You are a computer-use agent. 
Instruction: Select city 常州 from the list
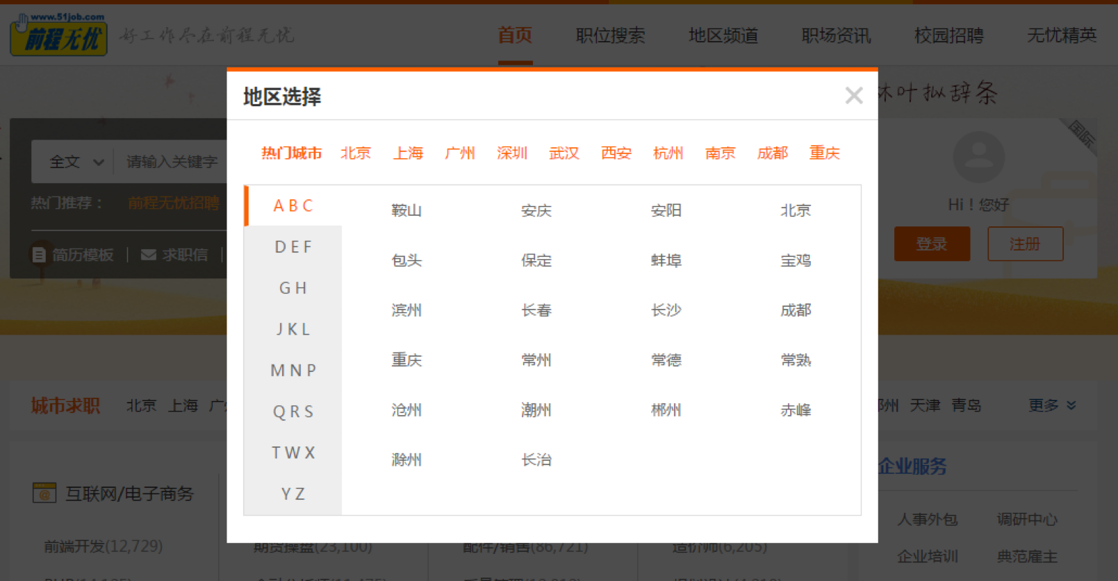tap(536, 360)
